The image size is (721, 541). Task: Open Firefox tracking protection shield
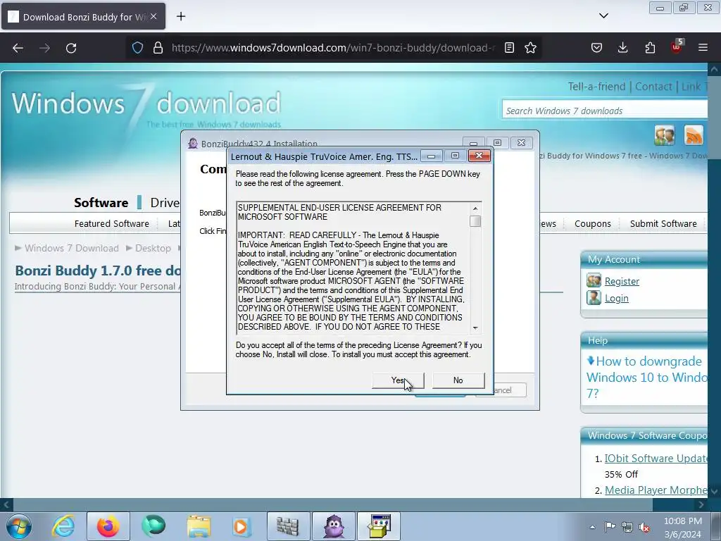tap(137, 47)
